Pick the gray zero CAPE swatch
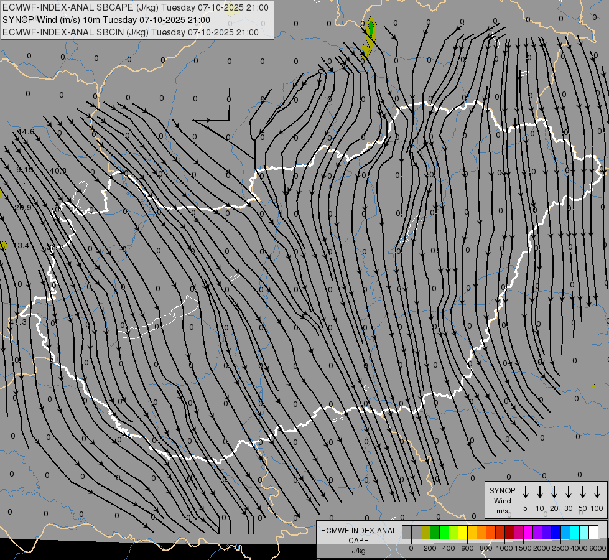This screenshot has height=560, width=609. click(407, 532)
